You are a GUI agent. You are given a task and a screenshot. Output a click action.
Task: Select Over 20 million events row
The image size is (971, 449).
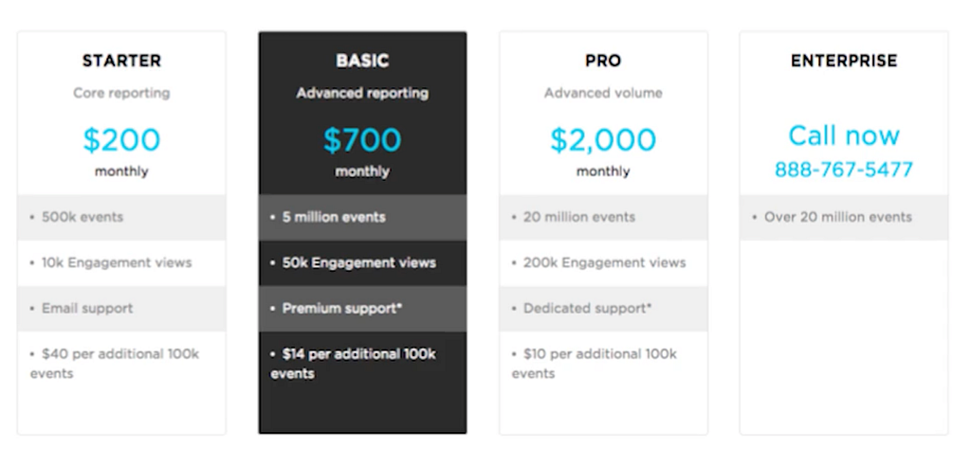(844, 217)
